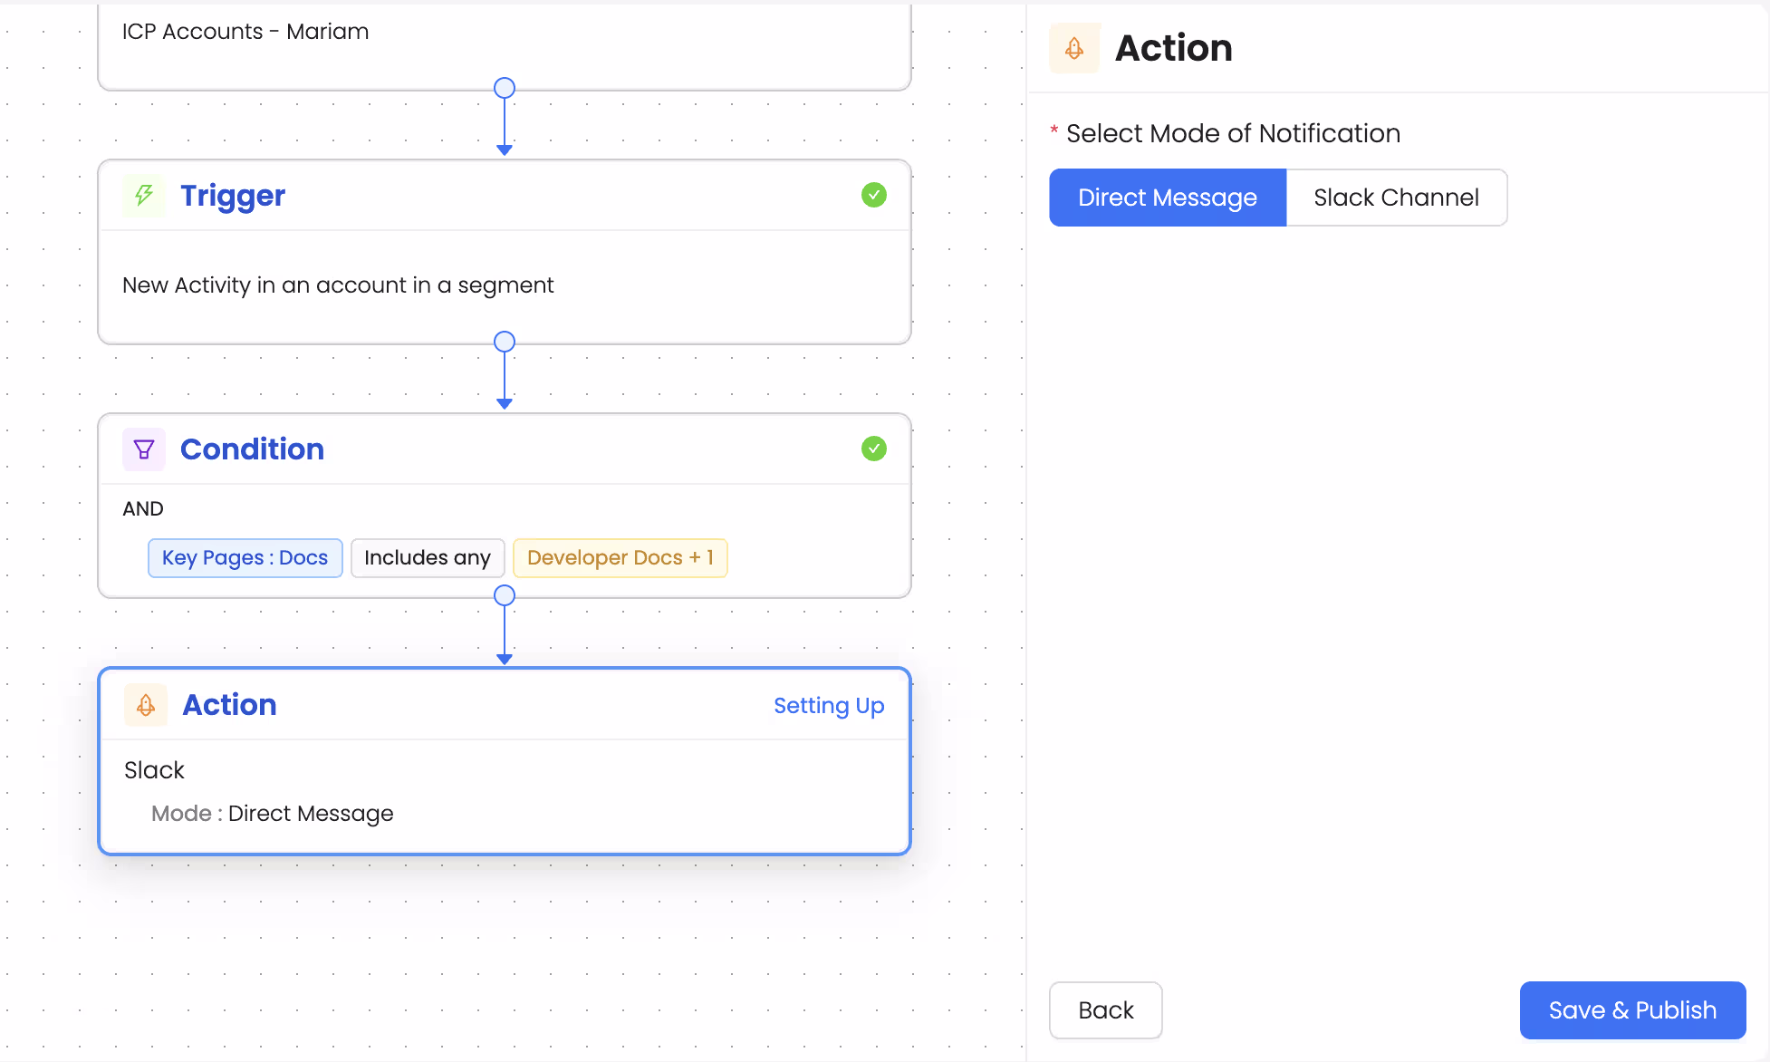Click the New Activity trigger description
The image size is (1770, 1062).
click(x=338, y=285)
